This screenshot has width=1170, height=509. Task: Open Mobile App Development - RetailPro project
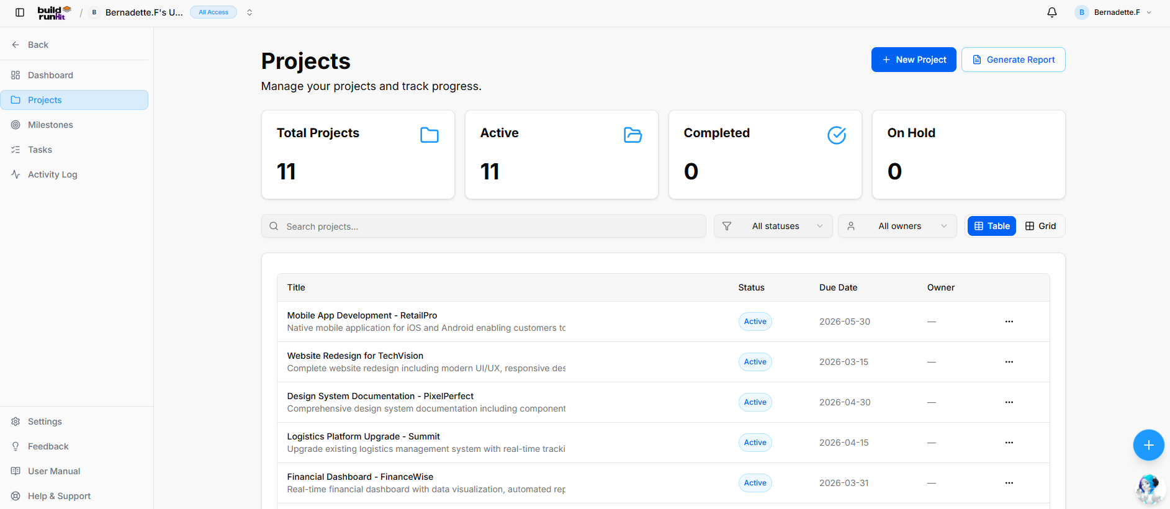pos(362,315)
